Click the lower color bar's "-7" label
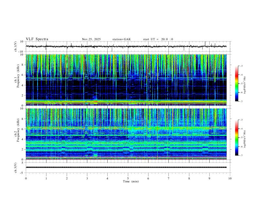The width and height of the screenshot is (259, 200). tap(241, 156)
